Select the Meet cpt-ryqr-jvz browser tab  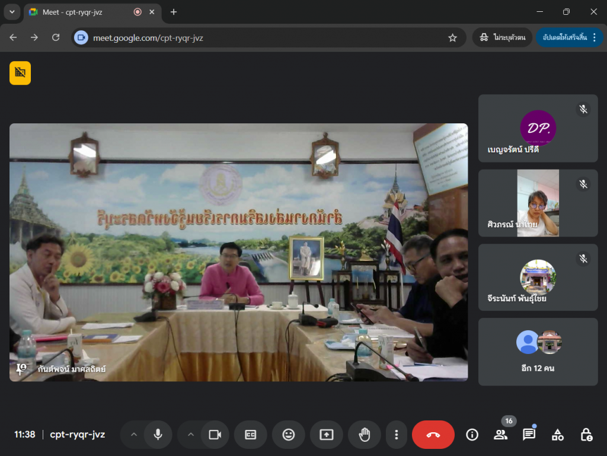pos(83,12)
